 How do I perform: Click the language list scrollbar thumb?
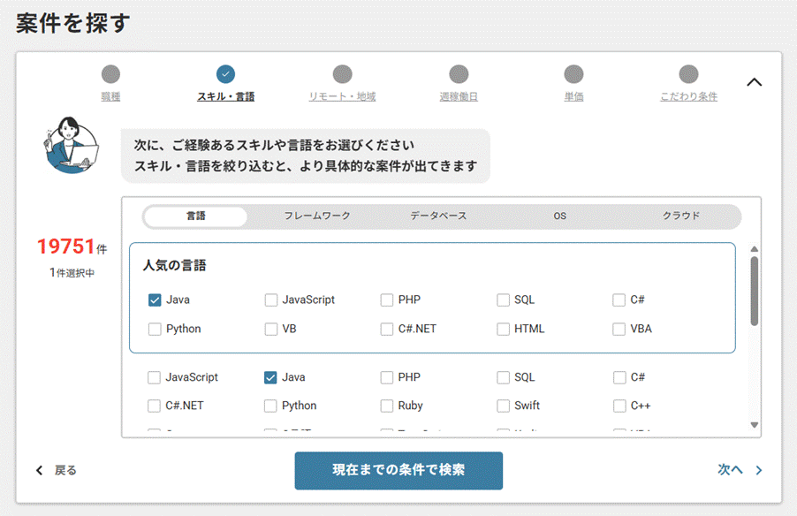754,290
